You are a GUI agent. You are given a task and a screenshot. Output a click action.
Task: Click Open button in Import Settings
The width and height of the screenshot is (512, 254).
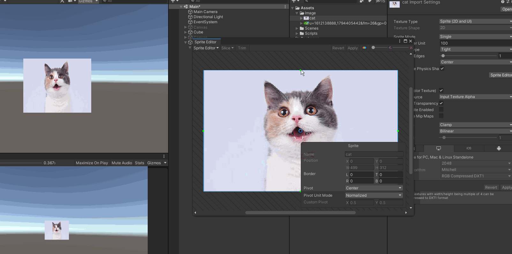pyautogui.click(x=507, y=9)
